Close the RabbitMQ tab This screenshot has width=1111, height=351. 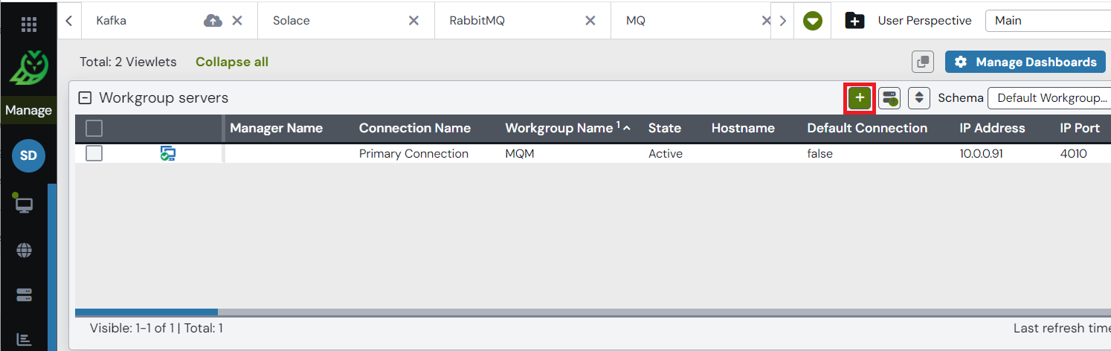(x=590, y=21)
